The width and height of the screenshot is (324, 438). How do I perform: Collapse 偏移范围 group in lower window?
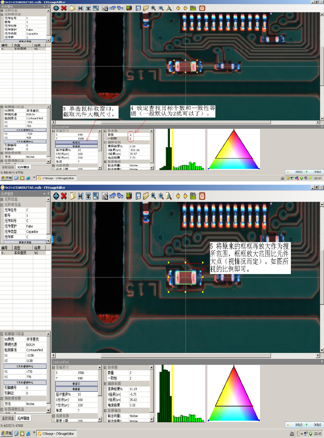[105, 384]
